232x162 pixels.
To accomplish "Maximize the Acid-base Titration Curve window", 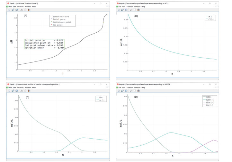I will [101, 4].
